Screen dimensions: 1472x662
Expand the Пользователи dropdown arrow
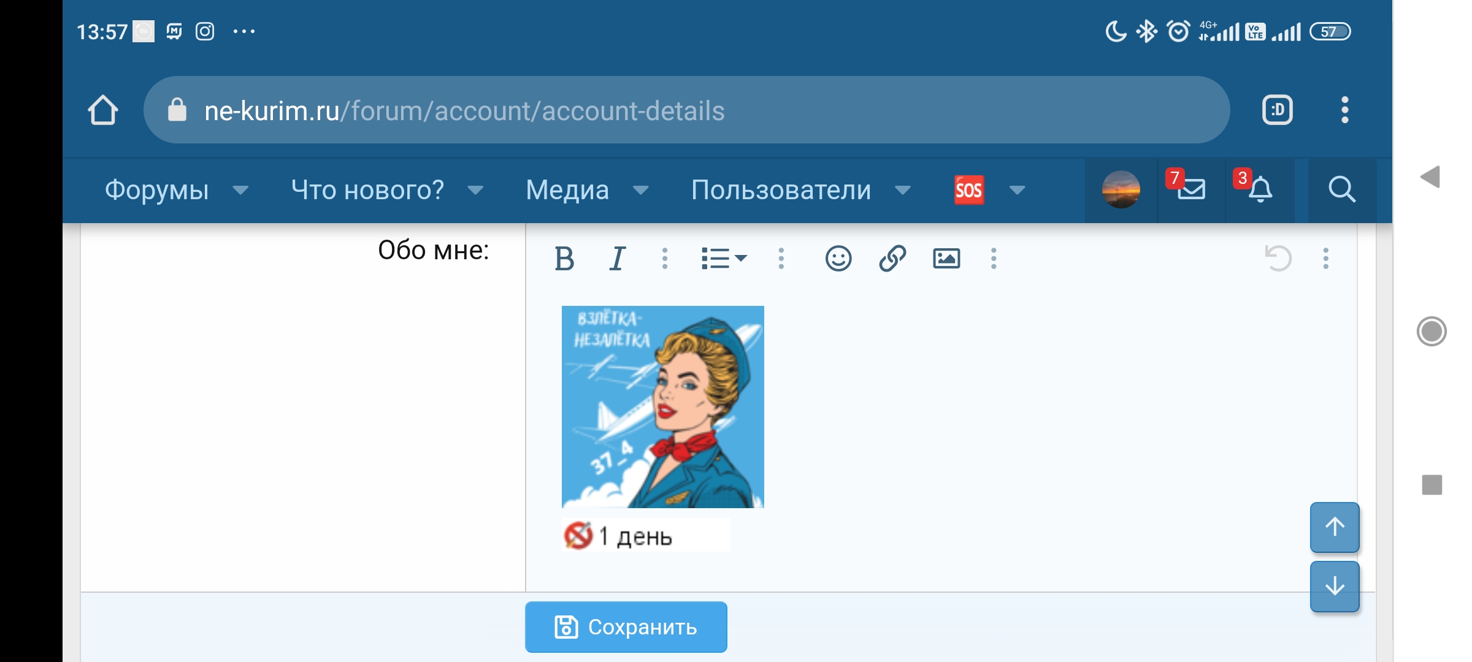(x=902, y=191)
